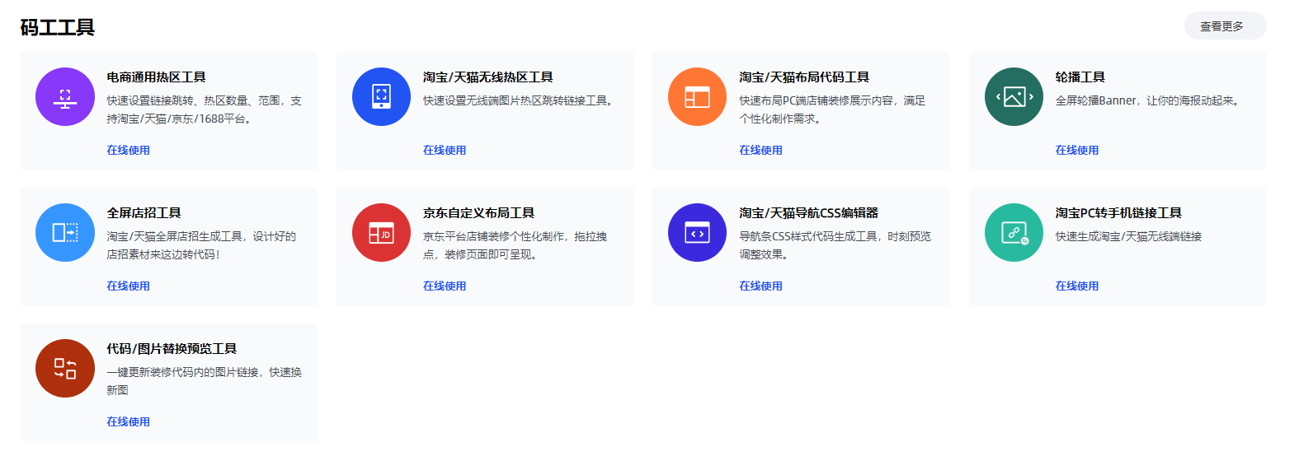
Task: Click the 码工工具 section heading
Action: point(58,27)
